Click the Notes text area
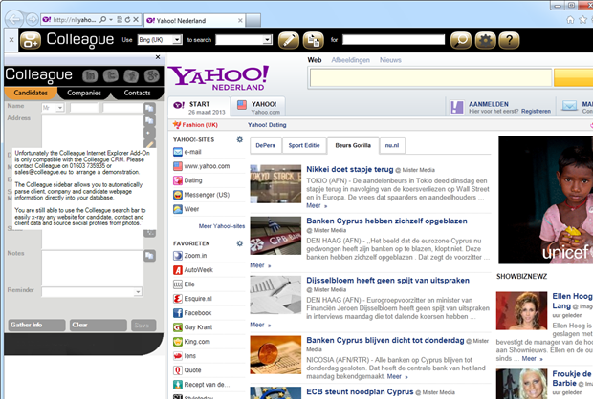The image size is (593, 399). (92, 267)
